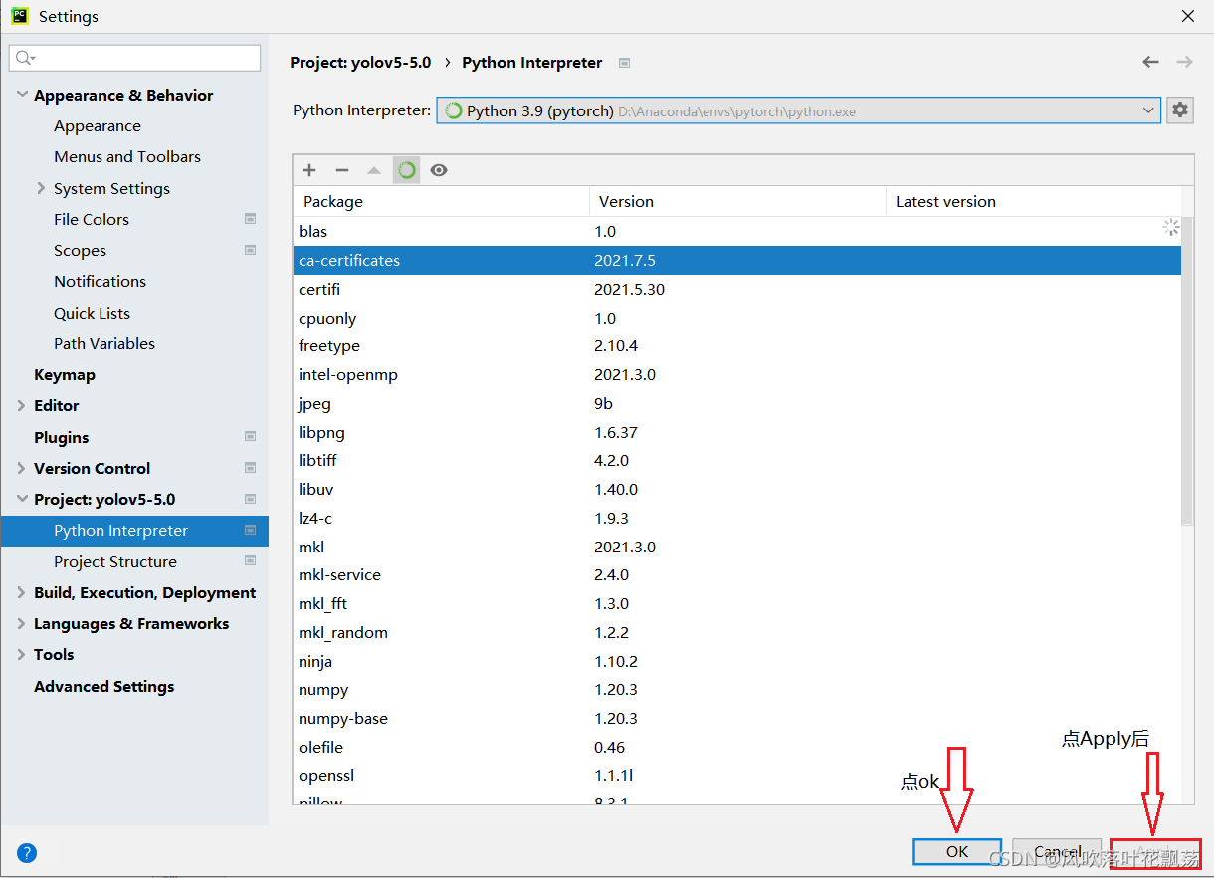The image size is (1214, 878).
Task: Click the Cancel button
Action: [1057, 851]
